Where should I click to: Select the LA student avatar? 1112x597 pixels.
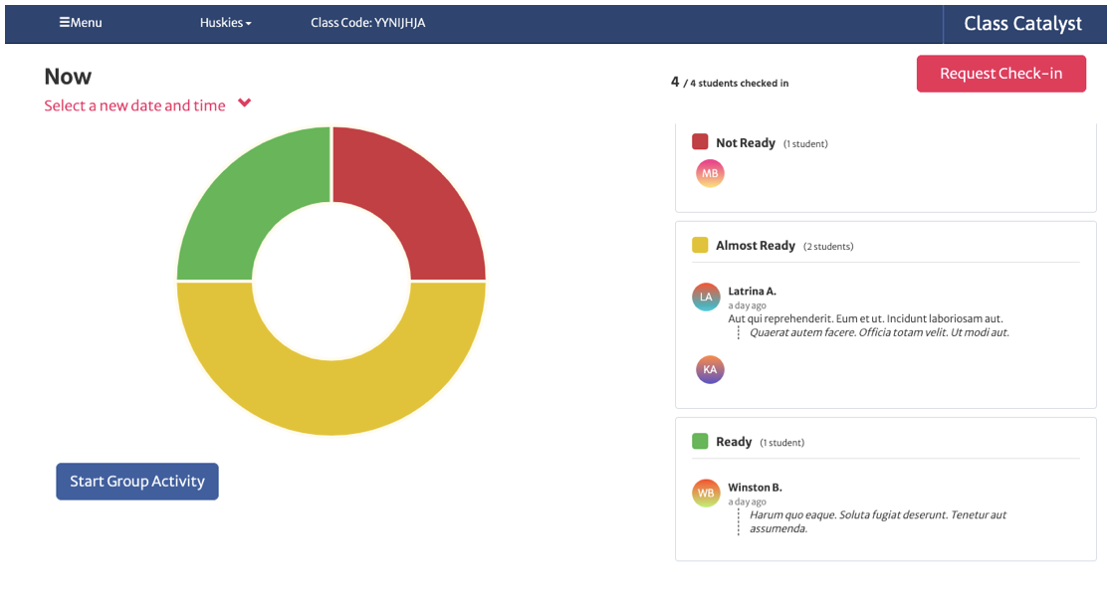click(x=706, y=298)
